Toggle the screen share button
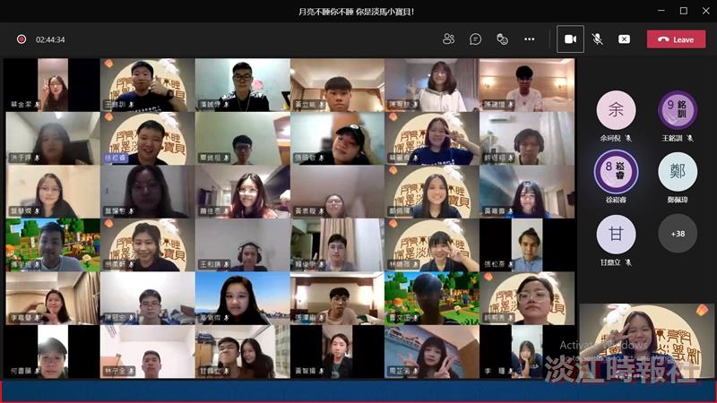 624,39
